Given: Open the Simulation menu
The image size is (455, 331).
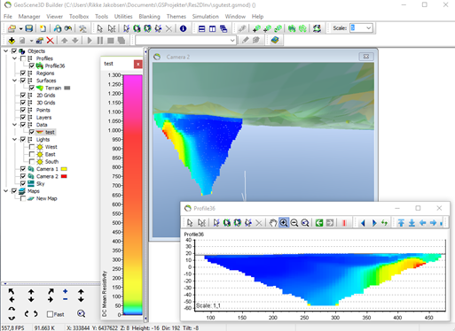Looking at the screenshot, I should (206, 17).
